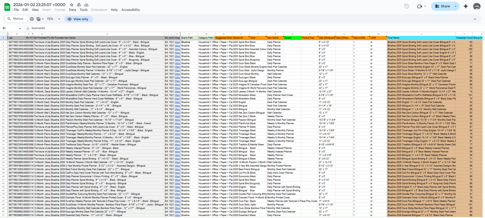Open the Edit menu
The image size is (485, 218).
point(25,10)
